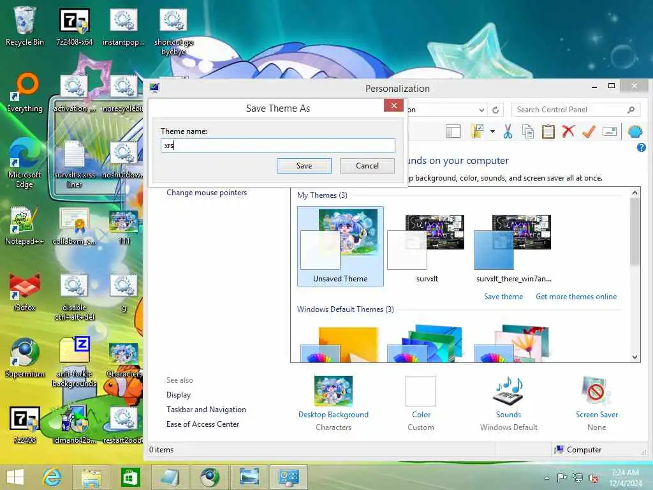Open the dropdown arrow beside folder options icon
This screenshot has width=653, height=490.
tap(492, 131)
